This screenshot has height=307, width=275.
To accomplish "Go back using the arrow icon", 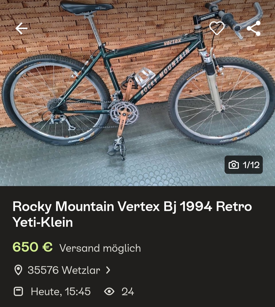I will 21,28.
